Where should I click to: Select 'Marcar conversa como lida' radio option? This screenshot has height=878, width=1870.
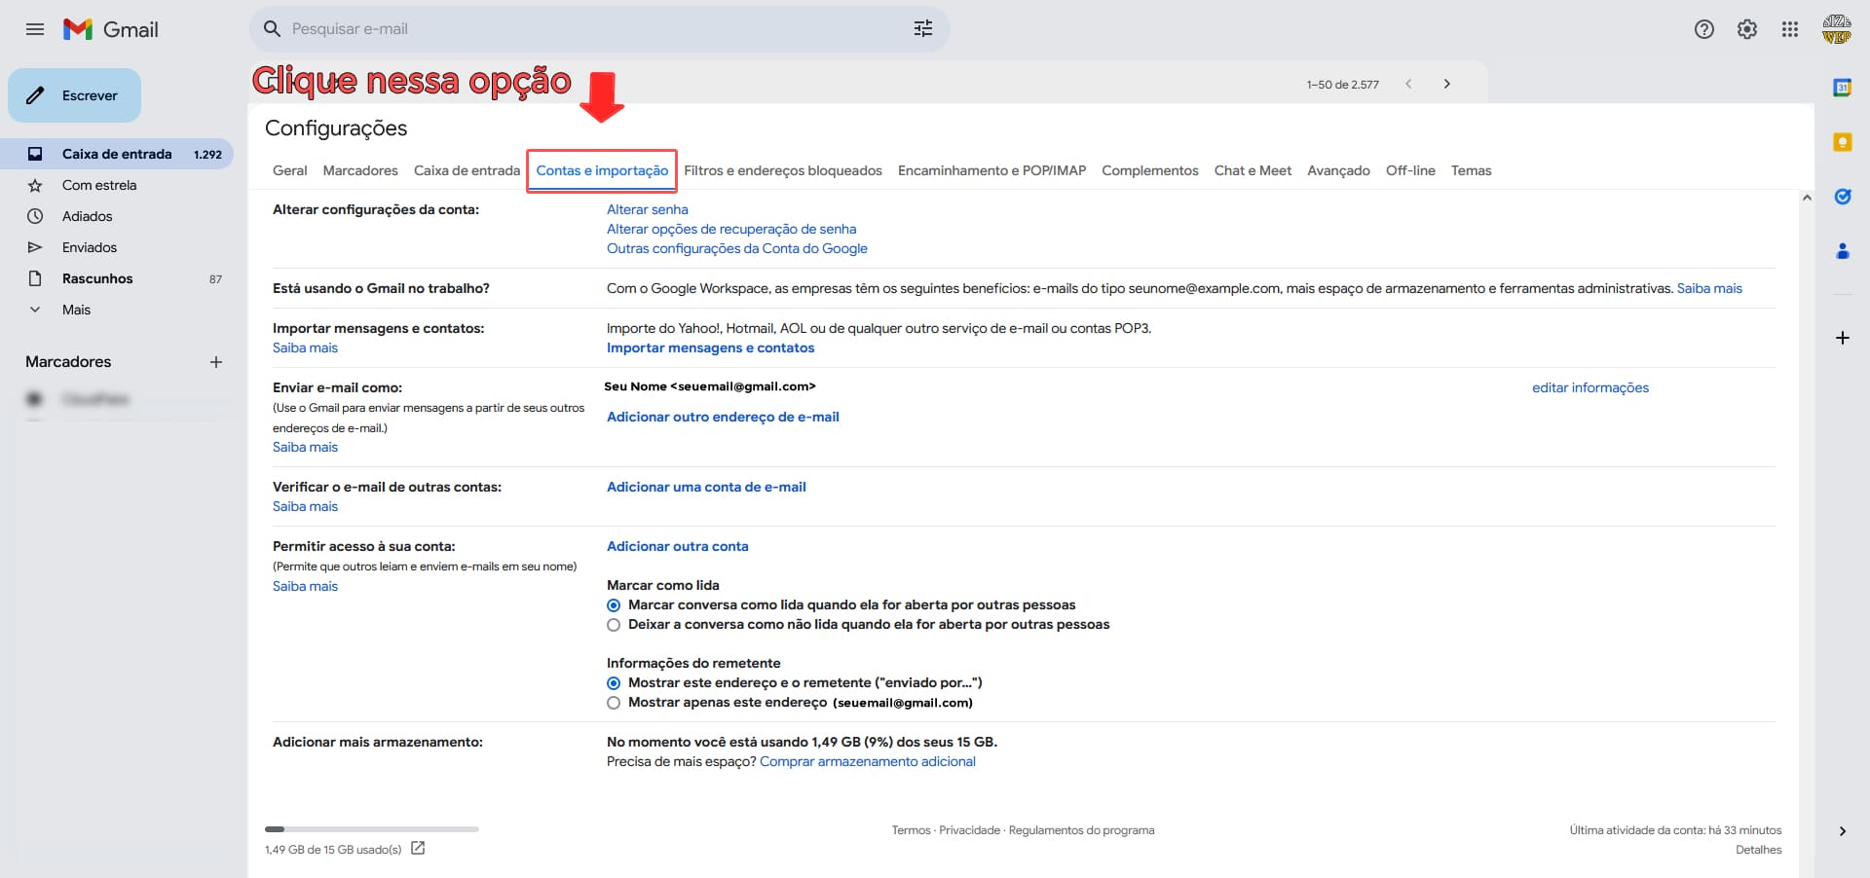[x=614, y=605]
